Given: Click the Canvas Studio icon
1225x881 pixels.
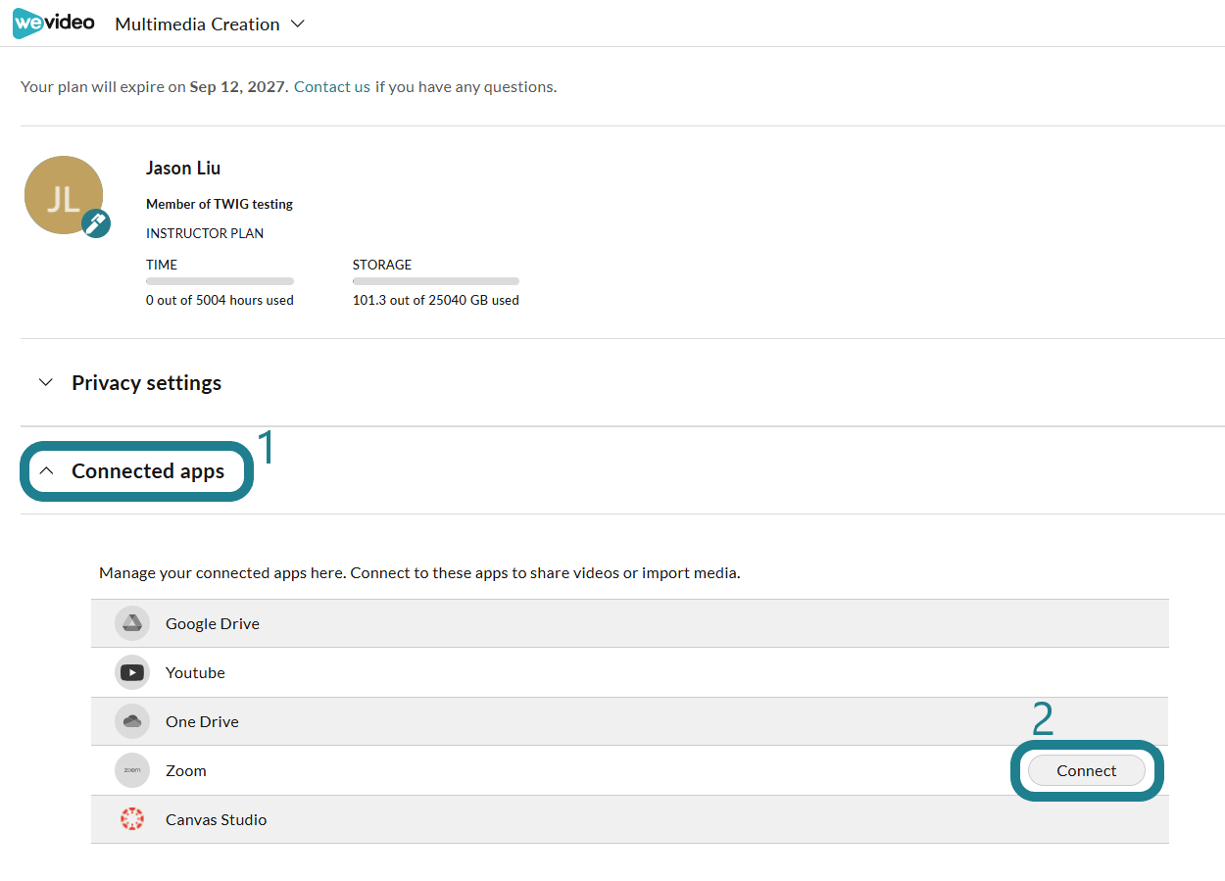Looking at the screenshot, I should point(132,819).
